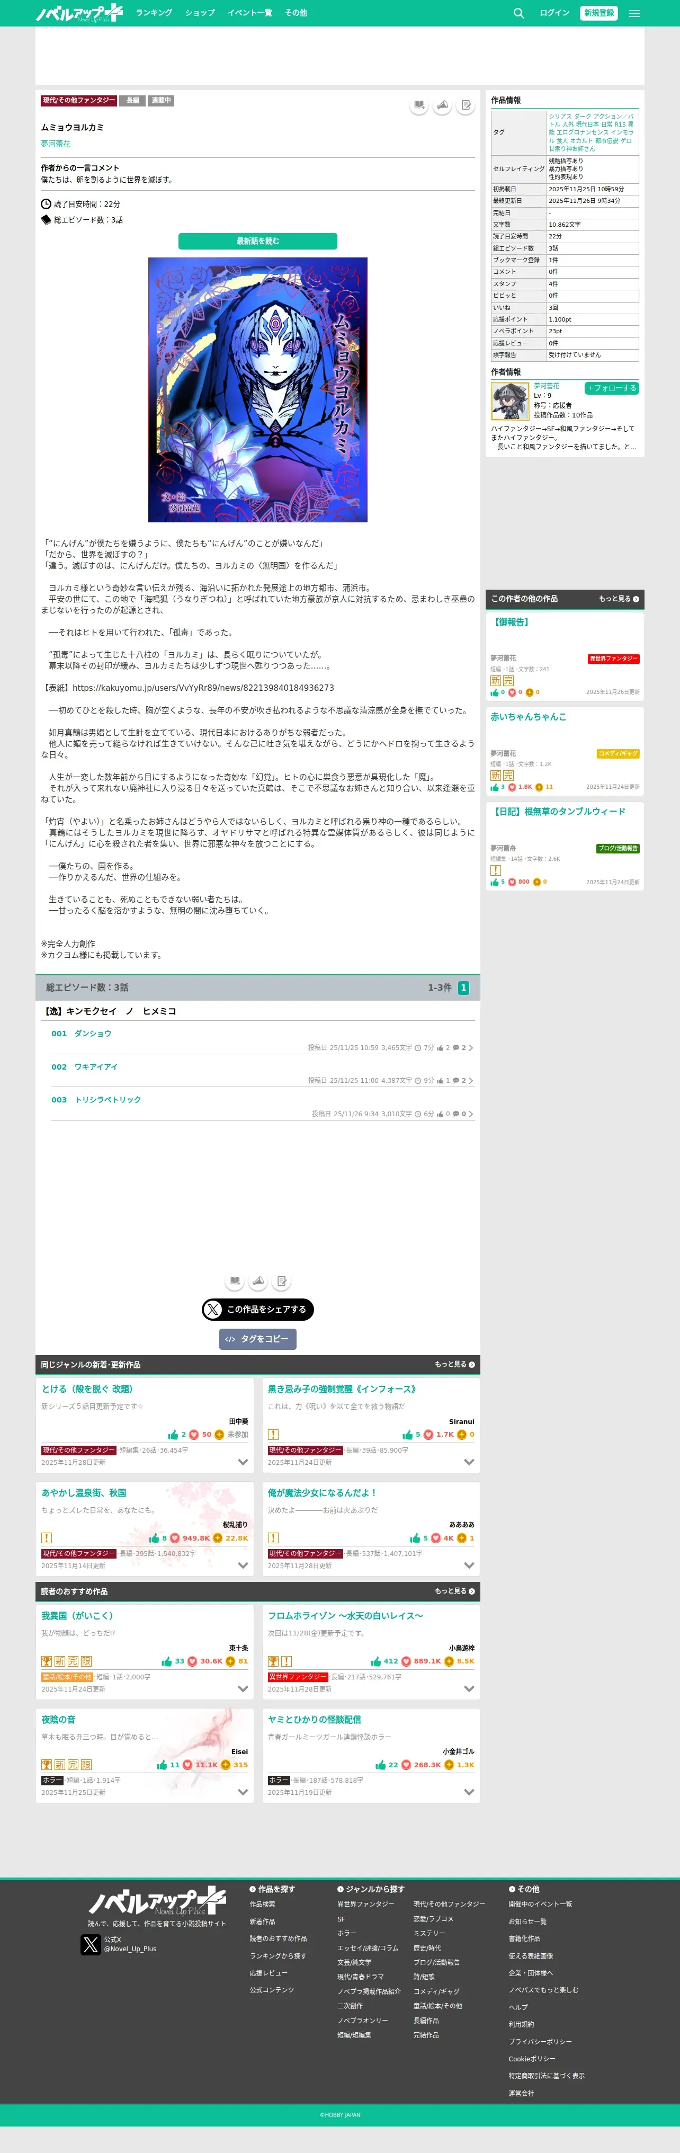680x2153 pixels.
Task: Click もっと見る in 同じジャンルの新着・更新作品
Action: 454,1365
